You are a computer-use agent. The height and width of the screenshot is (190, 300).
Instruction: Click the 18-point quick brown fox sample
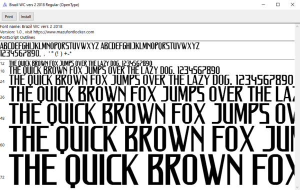click(114, 70)
